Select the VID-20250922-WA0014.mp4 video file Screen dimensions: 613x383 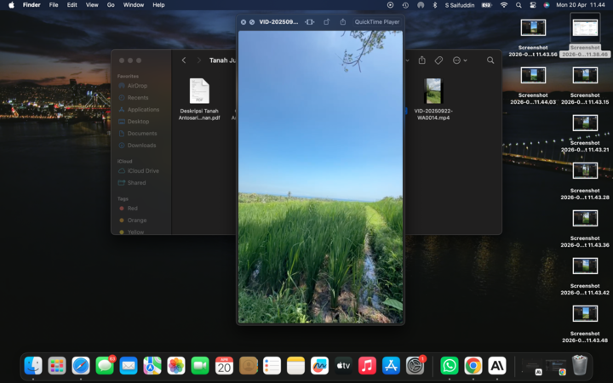(x=433, y=92)
